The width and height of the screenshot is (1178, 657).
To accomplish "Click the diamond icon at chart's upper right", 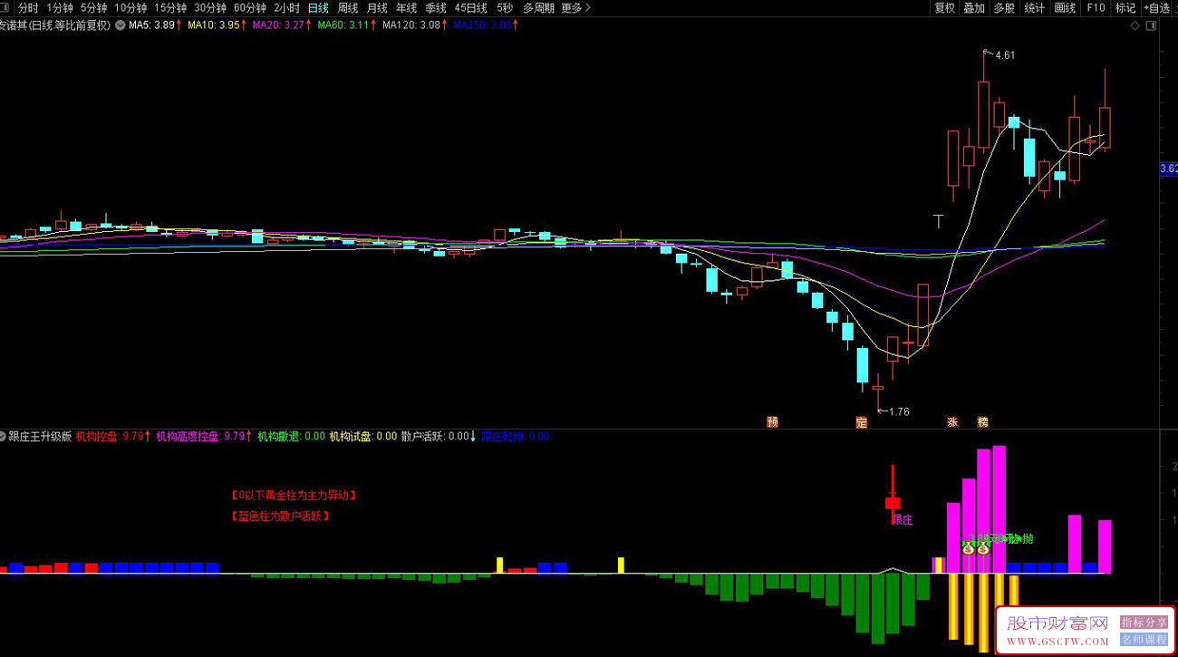I will pos(1135,25).
